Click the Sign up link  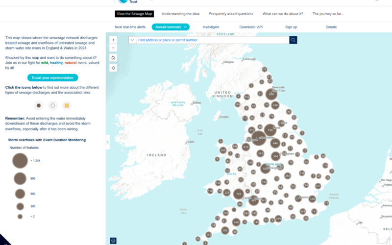[x=291, y=27]
